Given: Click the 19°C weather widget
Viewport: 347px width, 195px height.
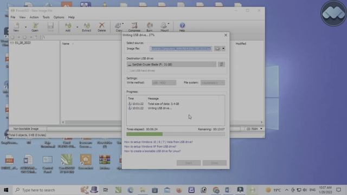Looking at the screenshot, I should [273, 190].
